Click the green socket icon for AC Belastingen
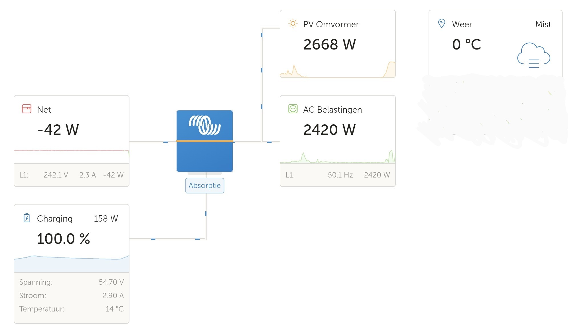This screenshot has height=326, width=568. 293,109
